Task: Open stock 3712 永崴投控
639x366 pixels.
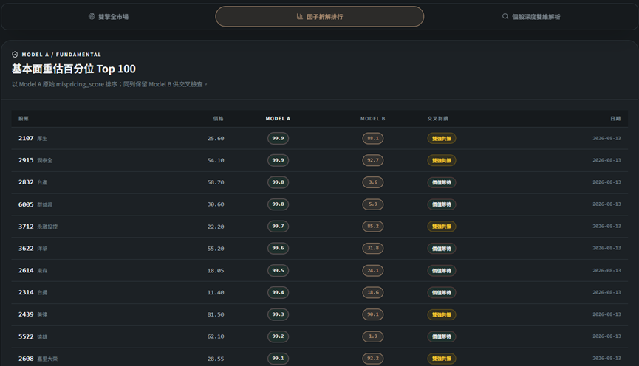Action: click(x=38, y=227)
